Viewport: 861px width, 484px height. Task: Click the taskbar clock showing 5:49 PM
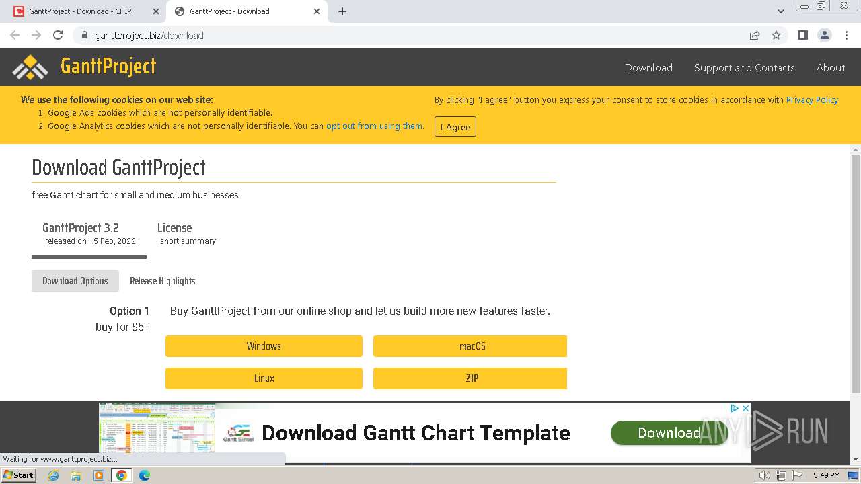point(826,475)
